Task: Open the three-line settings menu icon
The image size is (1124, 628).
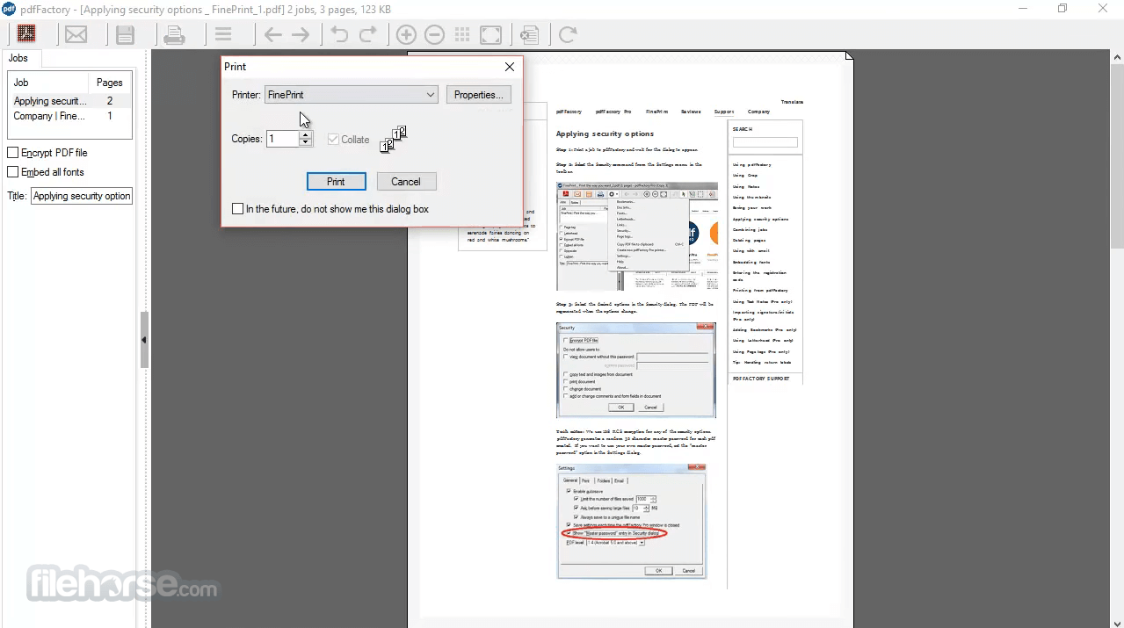Action: click(223, 35)
